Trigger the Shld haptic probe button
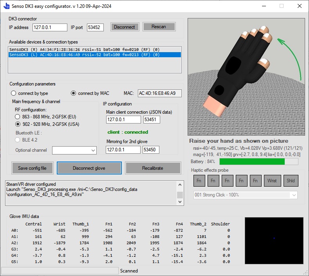 tap(291, 180)
